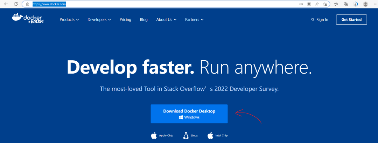View site info via the lock icon

[28, 4]
